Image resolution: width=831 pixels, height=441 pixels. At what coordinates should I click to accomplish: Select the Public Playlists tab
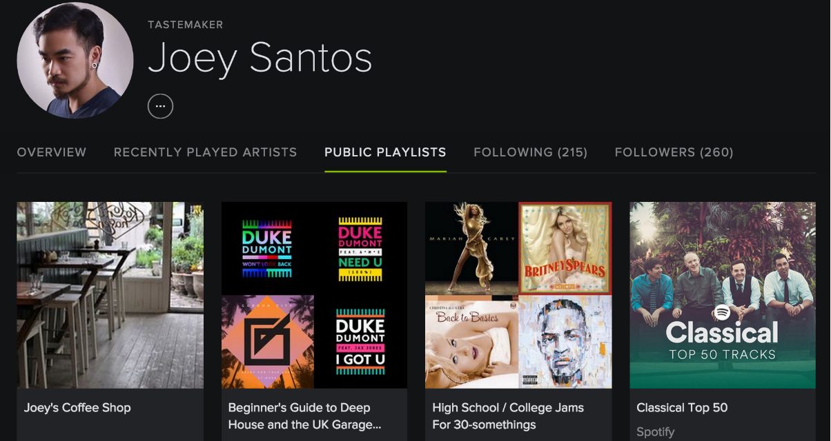point(385,152)
